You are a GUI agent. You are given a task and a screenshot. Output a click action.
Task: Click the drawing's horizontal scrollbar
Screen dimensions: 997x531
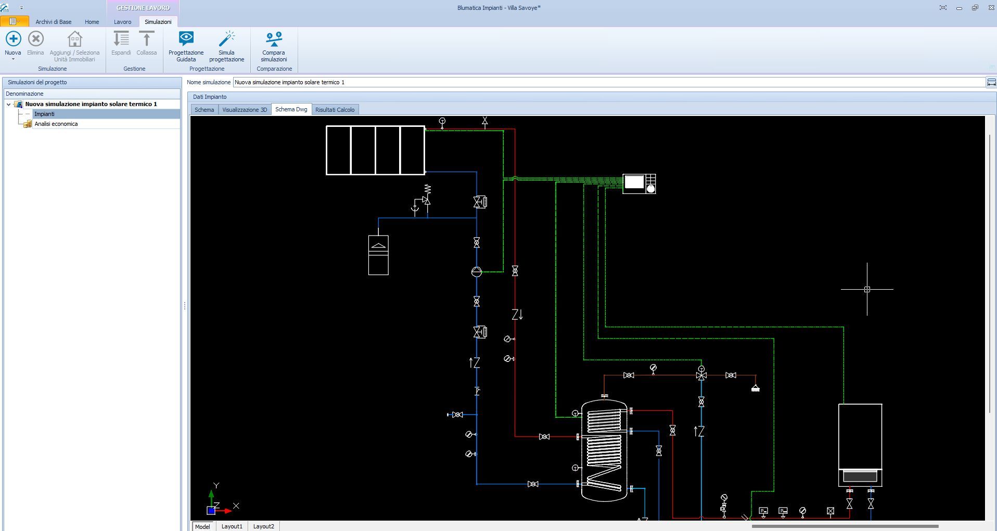tap(844, 526)
